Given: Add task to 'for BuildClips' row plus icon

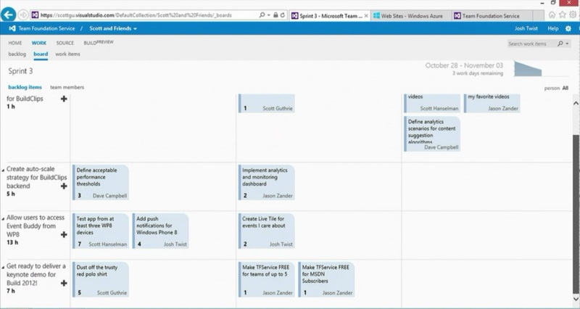Looking at the screenshot, I should (64, 99).
